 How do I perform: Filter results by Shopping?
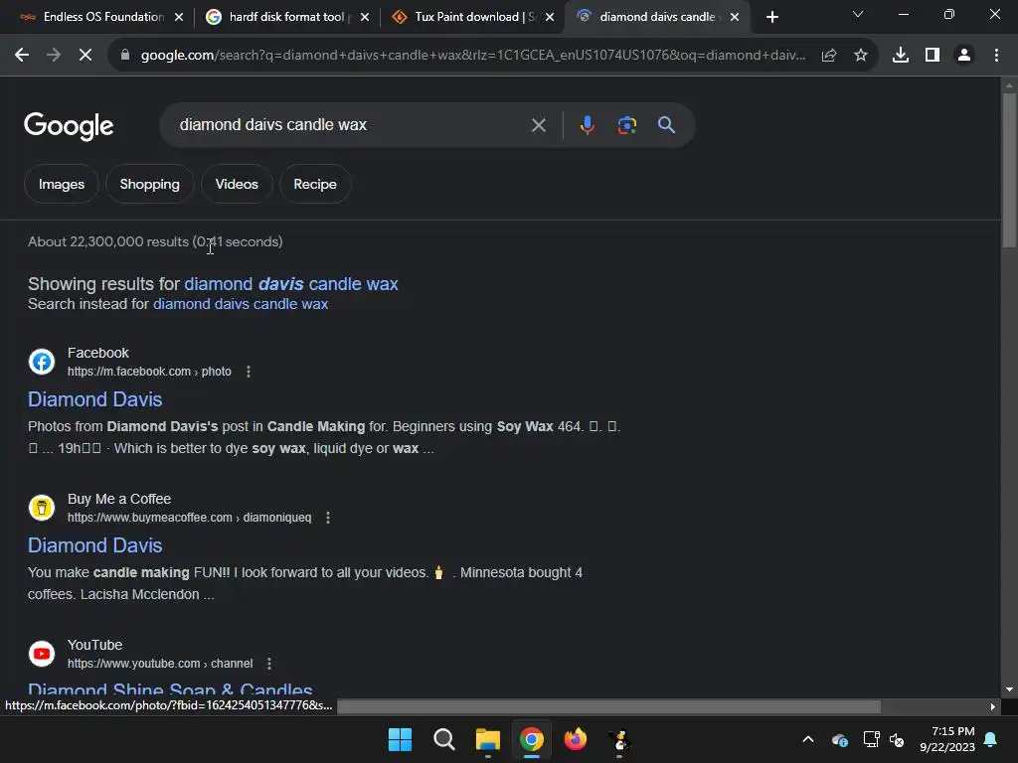click(x=150, y=184)
